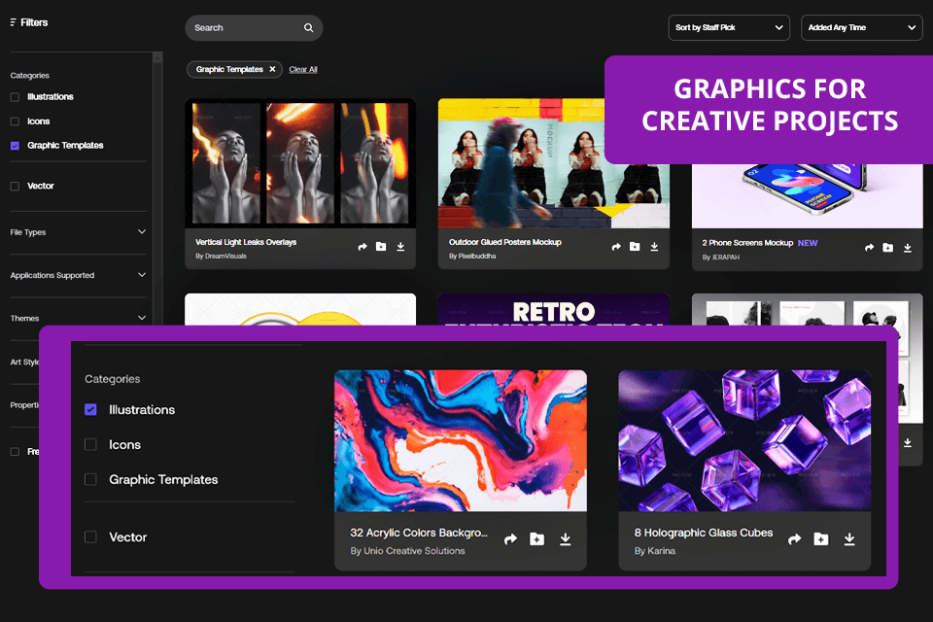Add Vertical Light Leaks Overlays to folder
Viewport: 933px width, 622px height.
tap(381, 247)
